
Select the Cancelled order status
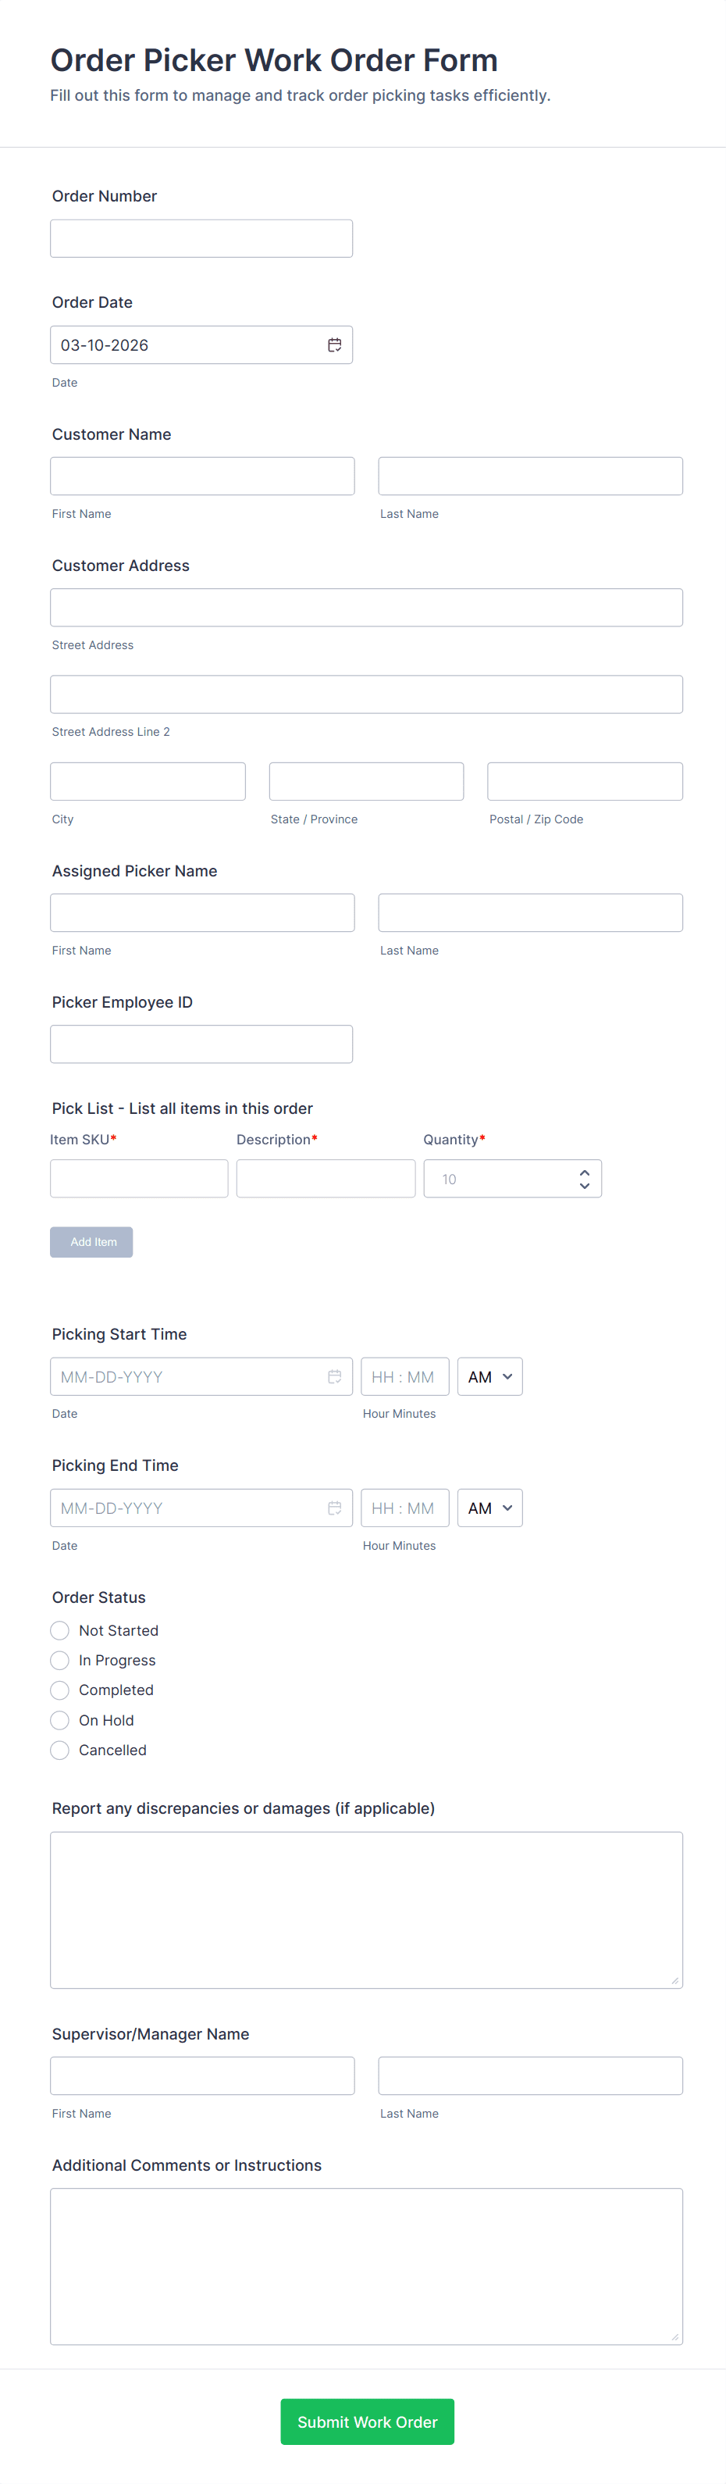[x=60, y=1751]
